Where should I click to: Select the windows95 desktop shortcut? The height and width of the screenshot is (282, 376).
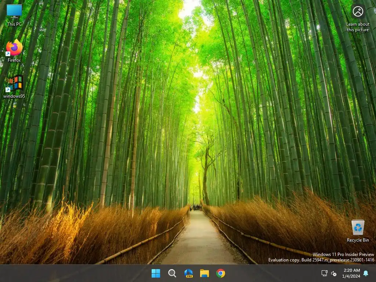pos(14,87)
